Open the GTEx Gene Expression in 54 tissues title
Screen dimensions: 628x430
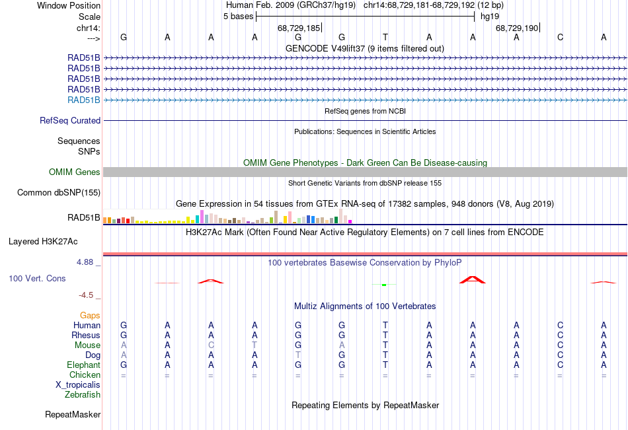coord(365,204)
